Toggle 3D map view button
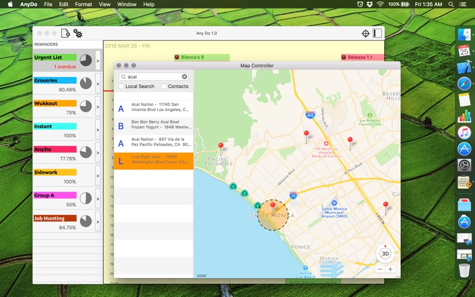 pos(385,254)
